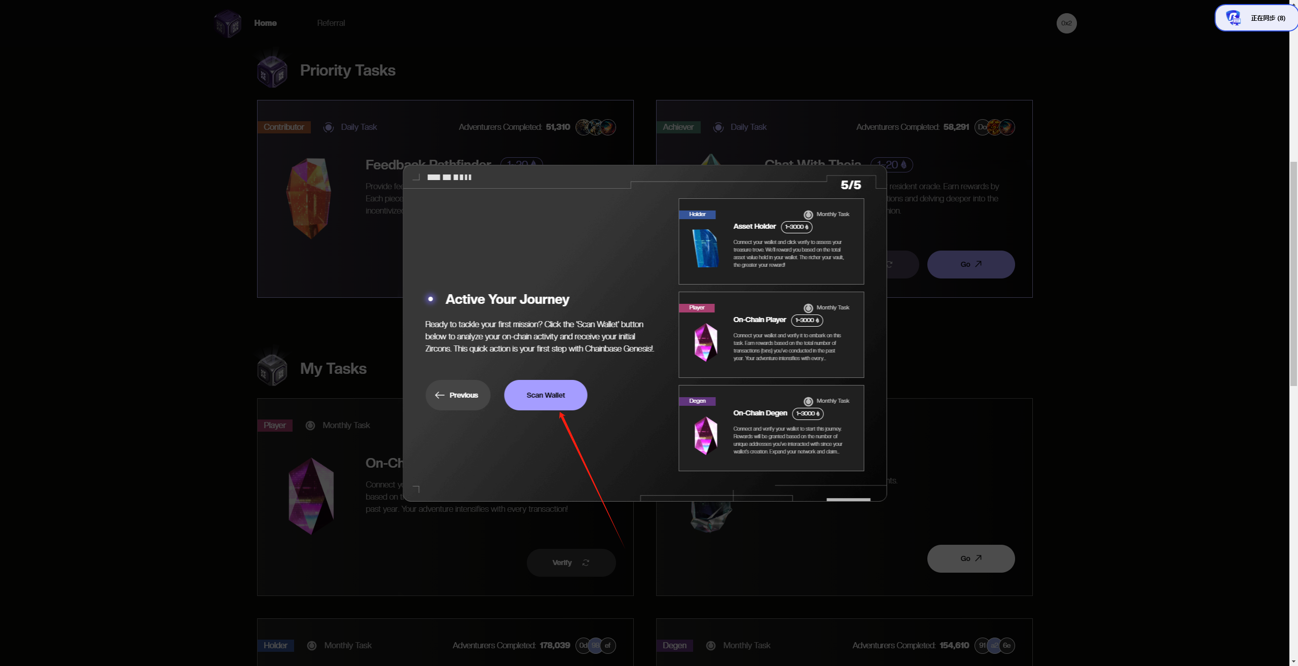Click the refresh icon beside Verify
Viewport: 1298px width, 666px height.
[x=586, y=563]
